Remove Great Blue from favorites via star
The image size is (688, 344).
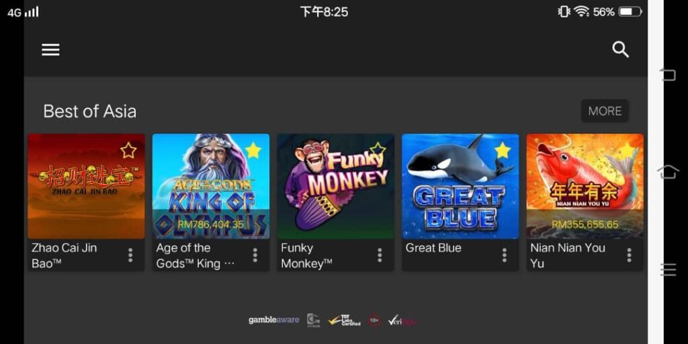click(503, 150)
